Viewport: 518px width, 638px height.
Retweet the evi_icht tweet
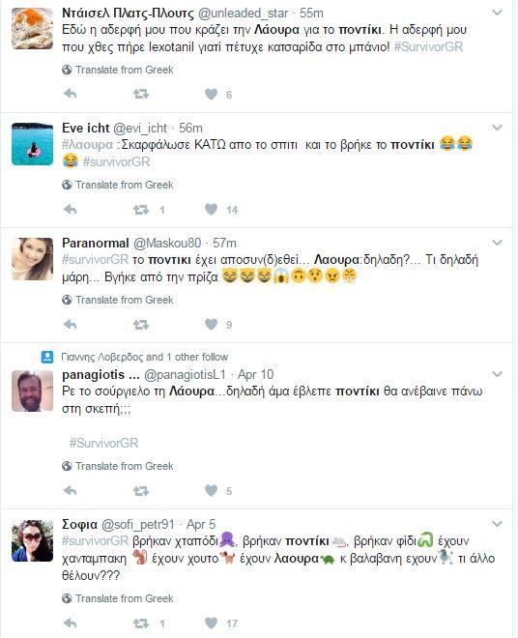(x=141, y=210)
